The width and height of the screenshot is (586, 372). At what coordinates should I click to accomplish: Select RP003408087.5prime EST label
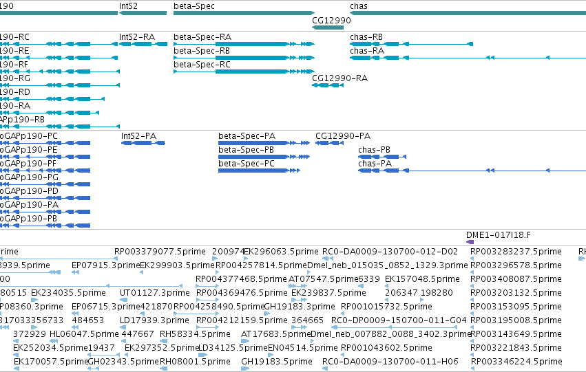516,279
